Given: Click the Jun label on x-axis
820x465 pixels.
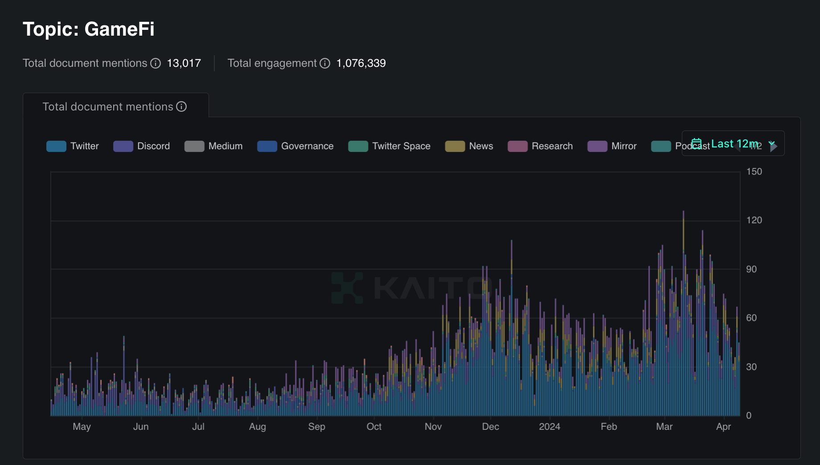Looking at the screenshot, I should pyautogui.click(x=141, y=427).
